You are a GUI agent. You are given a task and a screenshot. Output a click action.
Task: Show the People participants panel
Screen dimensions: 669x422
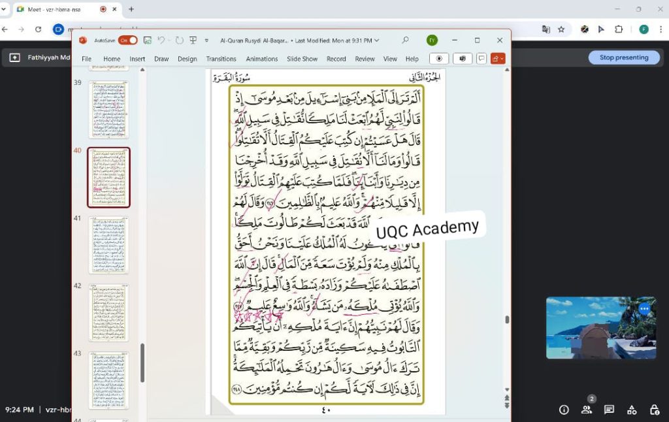point(587,410)
